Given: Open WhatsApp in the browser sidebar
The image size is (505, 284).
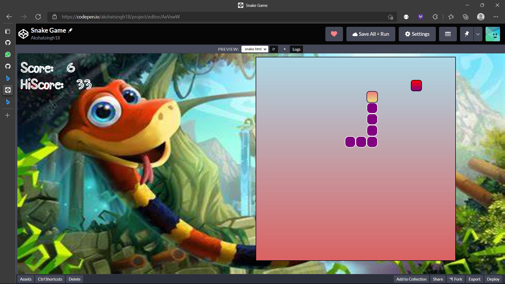Looking at the screenshot, I should tap(8, 54).
